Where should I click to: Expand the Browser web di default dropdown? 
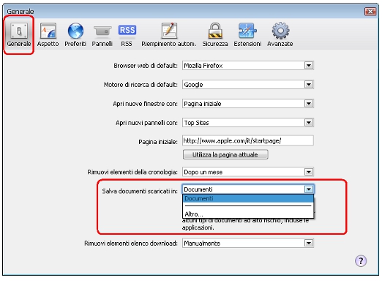click(x=309, y=66)
